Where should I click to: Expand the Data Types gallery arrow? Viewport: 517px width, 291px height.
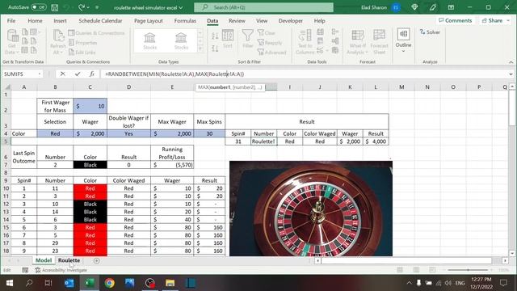click(200, 48)
